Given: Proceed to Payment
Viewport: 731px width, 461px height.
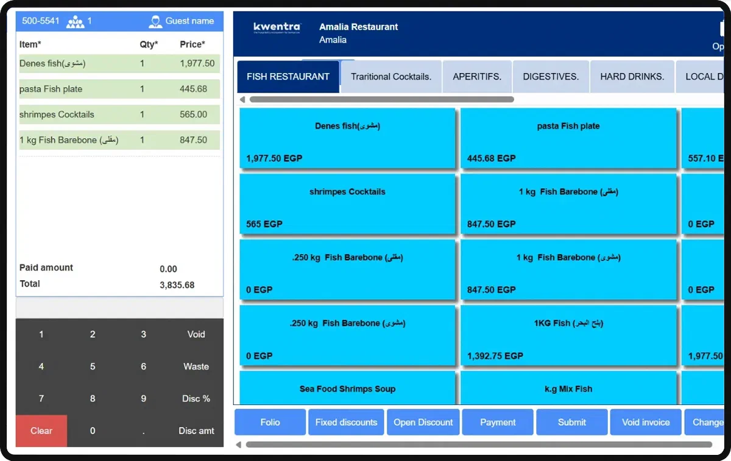Looking at the screenshot, I should coord(498,422).
